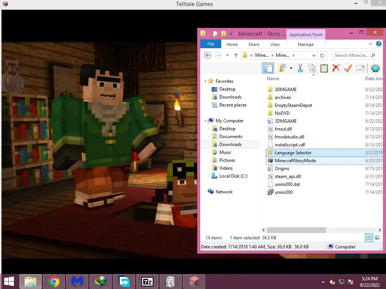The image size is (386, 289).
Task: Open the Help question mark icon
Action: (378, 44)
